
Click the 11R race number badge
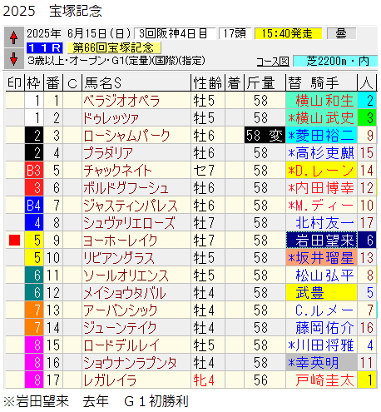[45, 48]
